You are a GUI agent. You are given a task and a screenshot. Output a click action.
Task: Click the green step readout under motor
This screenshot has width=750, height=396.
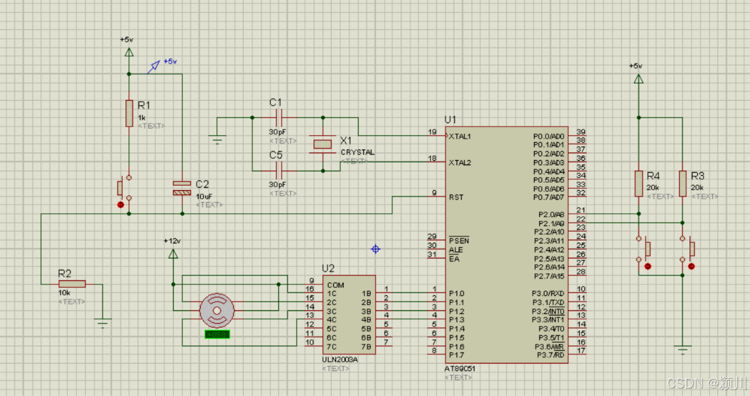click(x=217, y=334)
